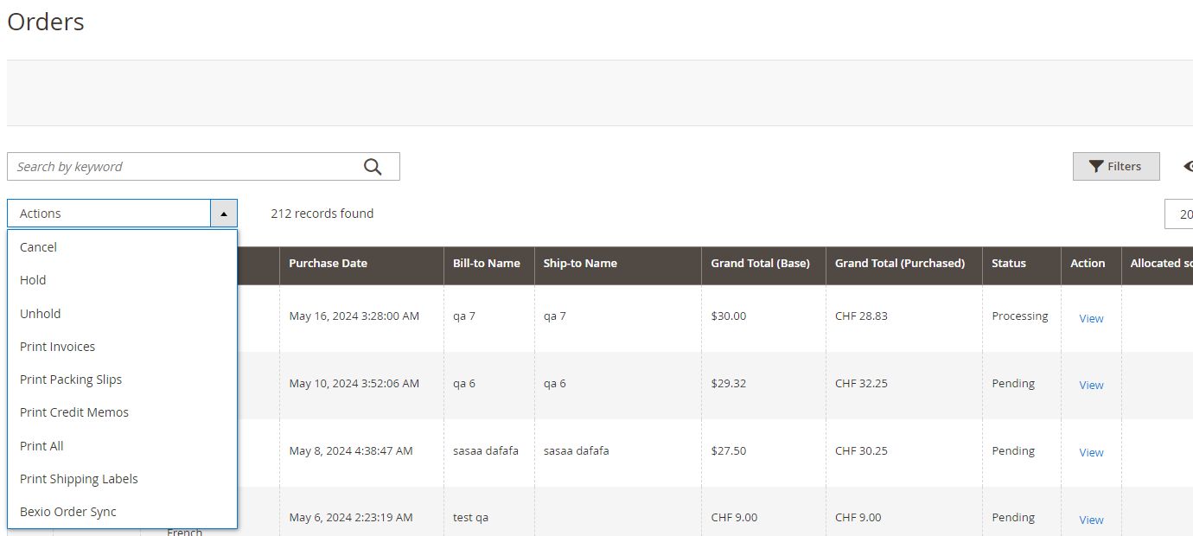Sort by Purchase Date column header

329,264
